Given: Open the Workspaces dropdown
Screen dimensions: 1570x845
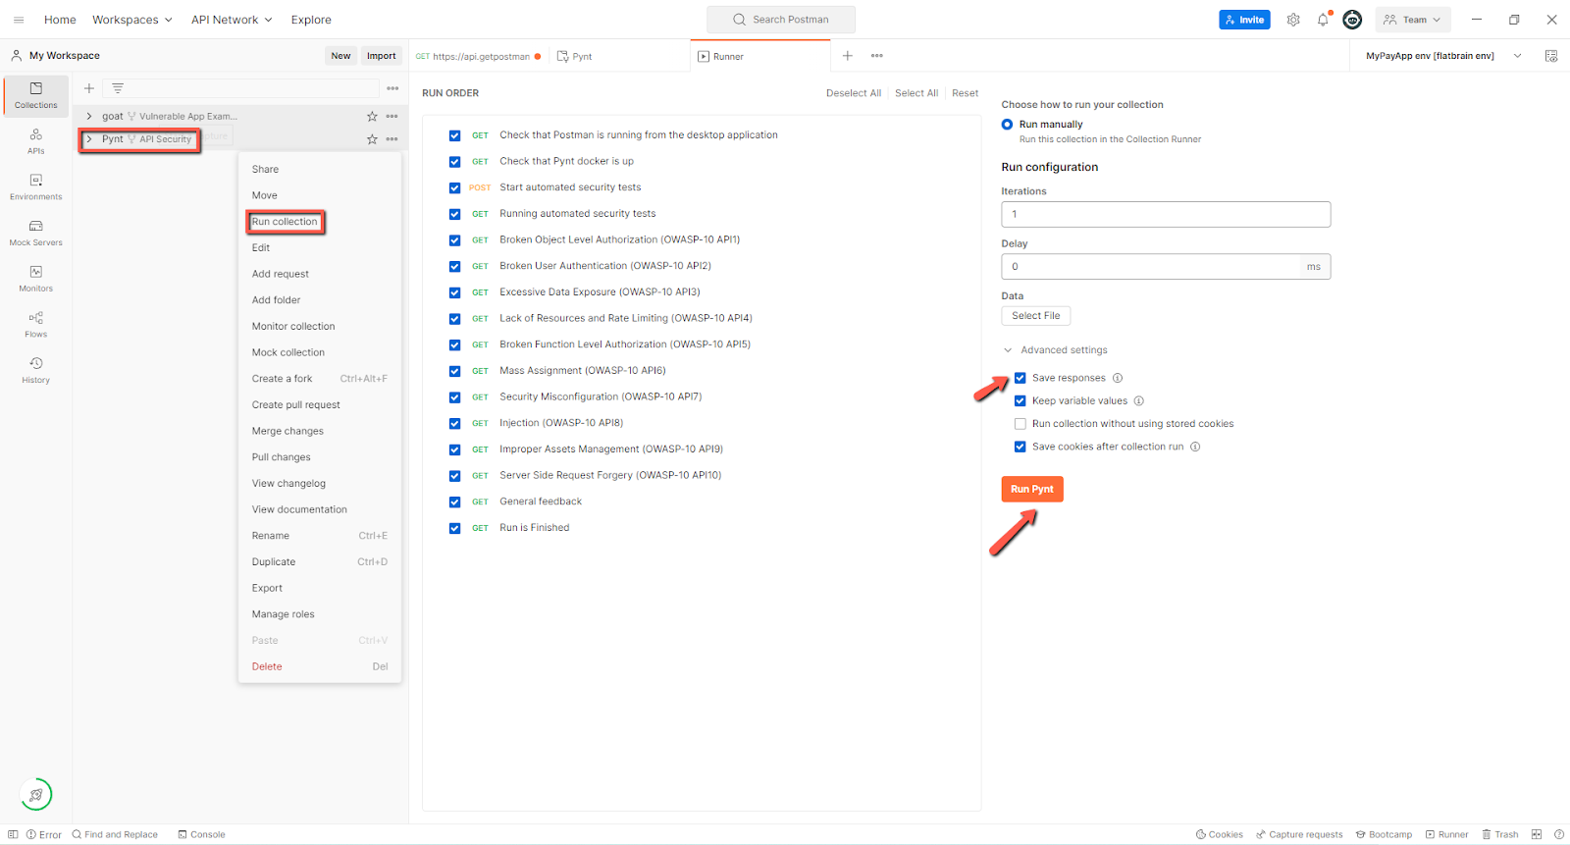Looking at the screenshot, I should (132, 20).
